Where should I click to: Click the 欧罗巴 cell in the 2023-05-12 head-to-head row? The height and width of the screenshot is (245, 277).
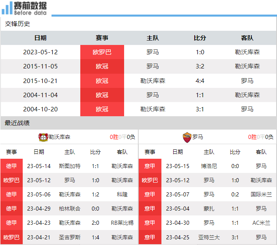click(102, 52)
